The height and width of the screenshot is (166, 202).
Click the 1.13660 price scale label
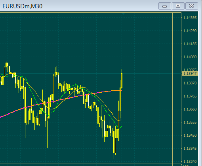click(x=190, y=109)
